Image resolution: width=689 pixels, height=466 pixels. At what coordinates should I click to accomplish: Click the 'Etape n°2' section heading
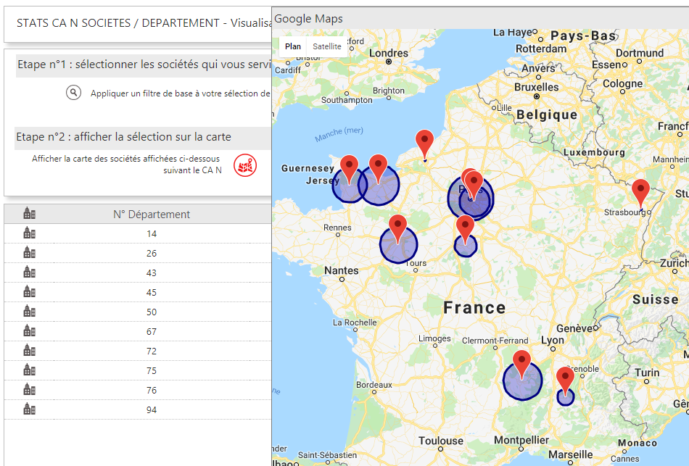point(124,137)
